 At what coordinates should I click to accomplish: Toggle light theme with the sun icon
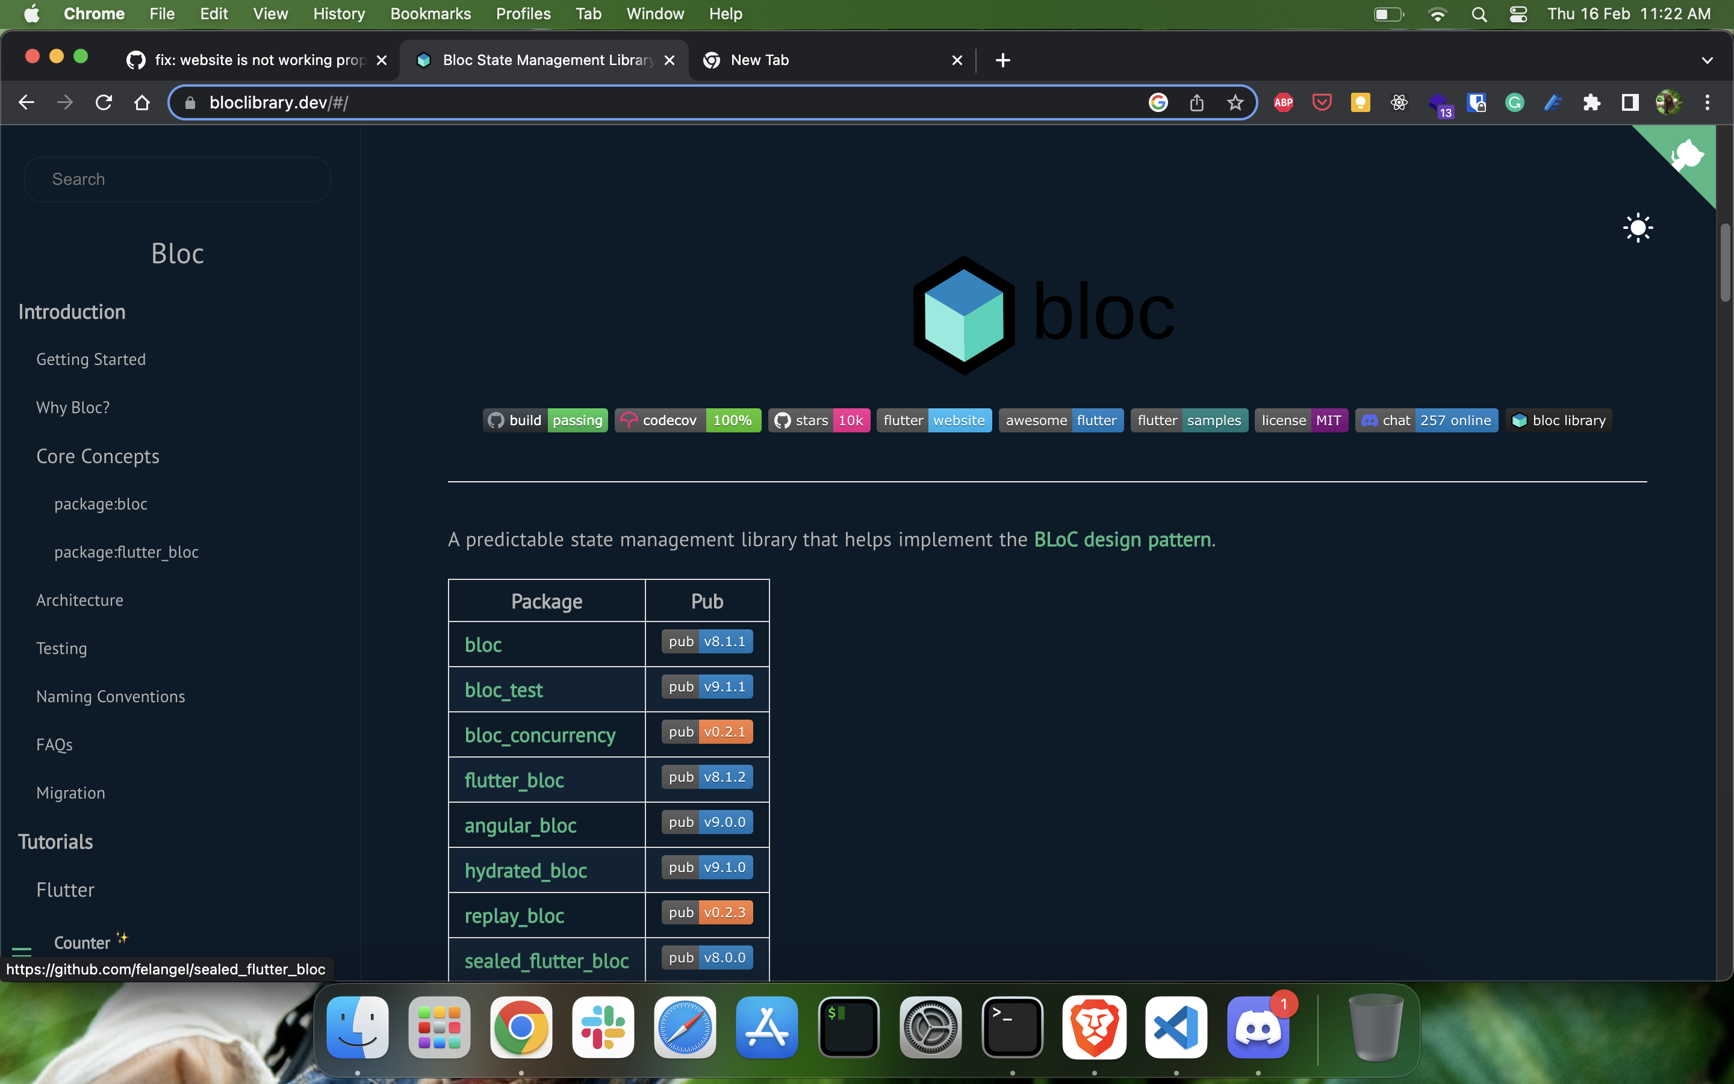[1638, 227]
